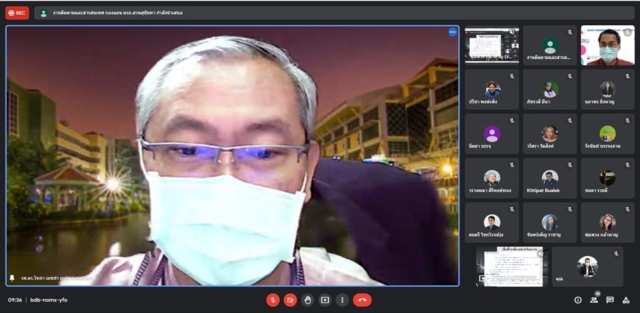The width and height of the screenshot is (640, 313).
Task: Leave the call with the red hang-up button
Action: [362, 300]
